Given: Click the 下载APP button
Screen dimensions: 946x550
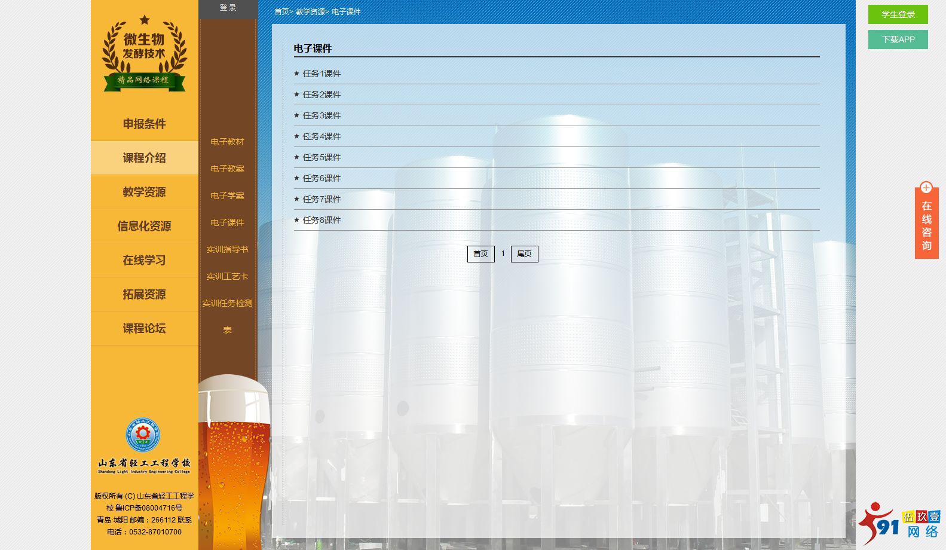Looking at the screenshot, I should [x=898, y=39].
